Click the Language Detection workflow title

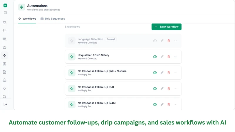[90, 39]
